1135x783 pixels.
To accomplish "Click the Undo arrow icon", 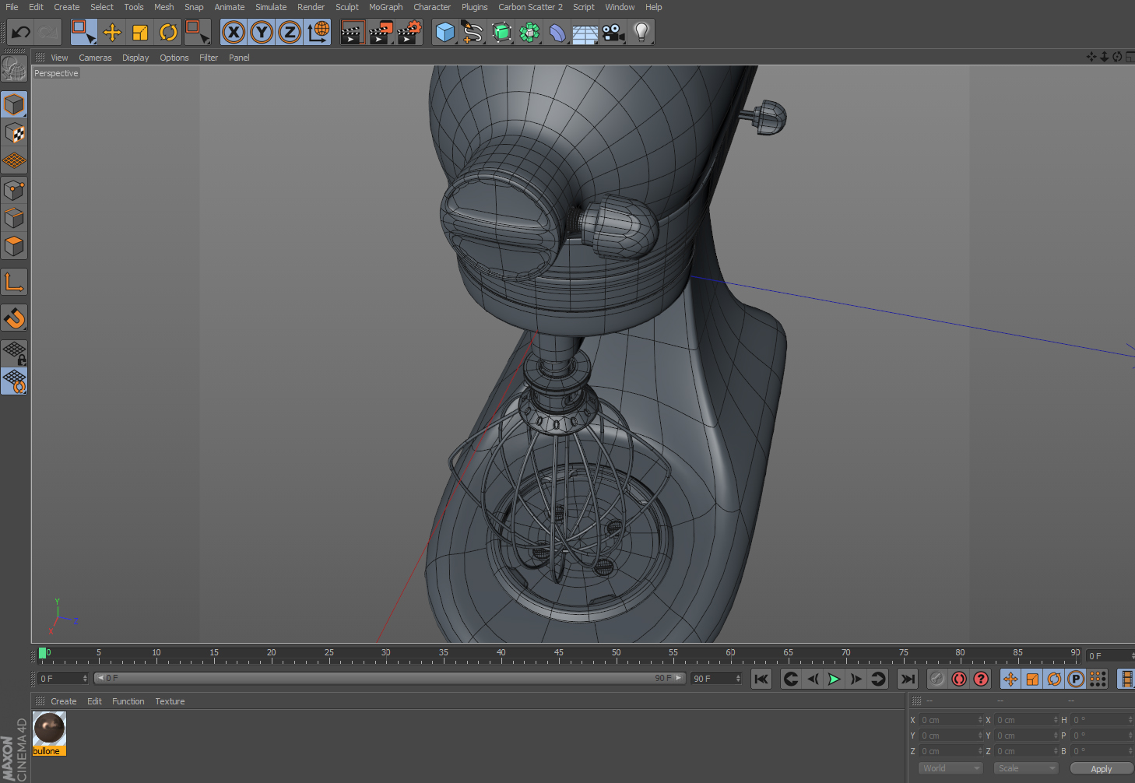I will (x=21, y=32).
